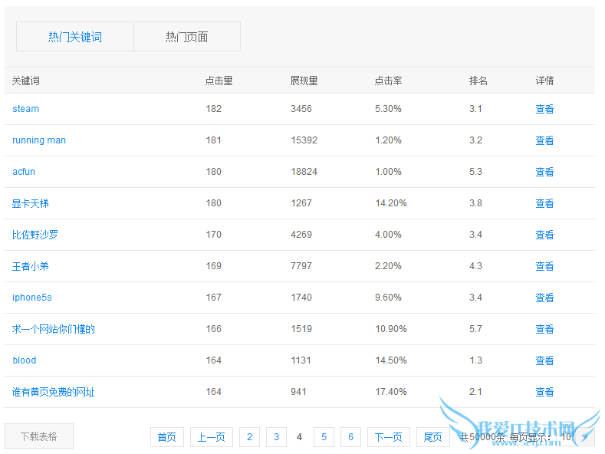This screenshot has width=605, height=454.
Task: Select ranking value 5.7
Action: pos(475,329)
